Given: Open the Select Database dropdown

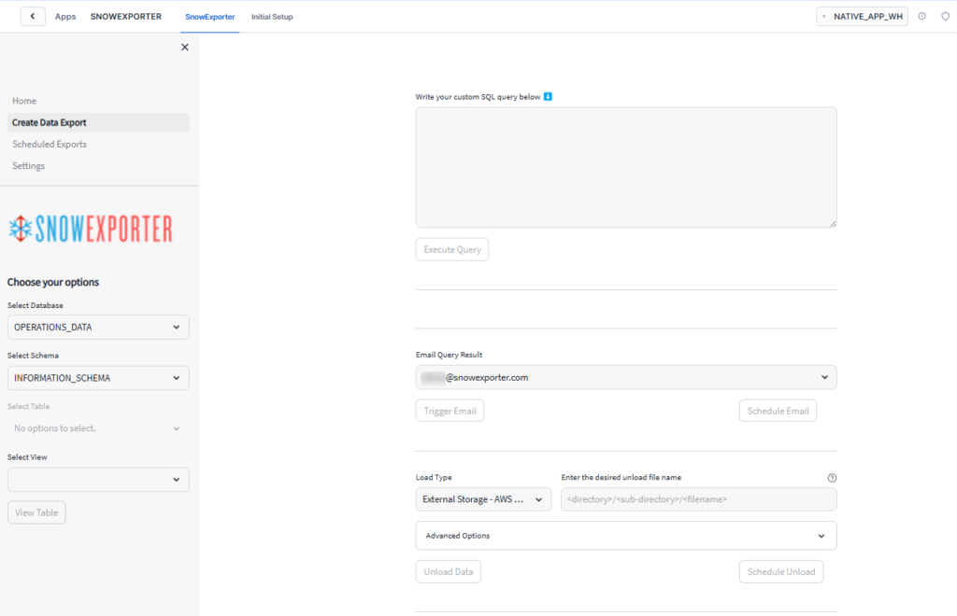Looking at the screenshot, I should [98, 328].
